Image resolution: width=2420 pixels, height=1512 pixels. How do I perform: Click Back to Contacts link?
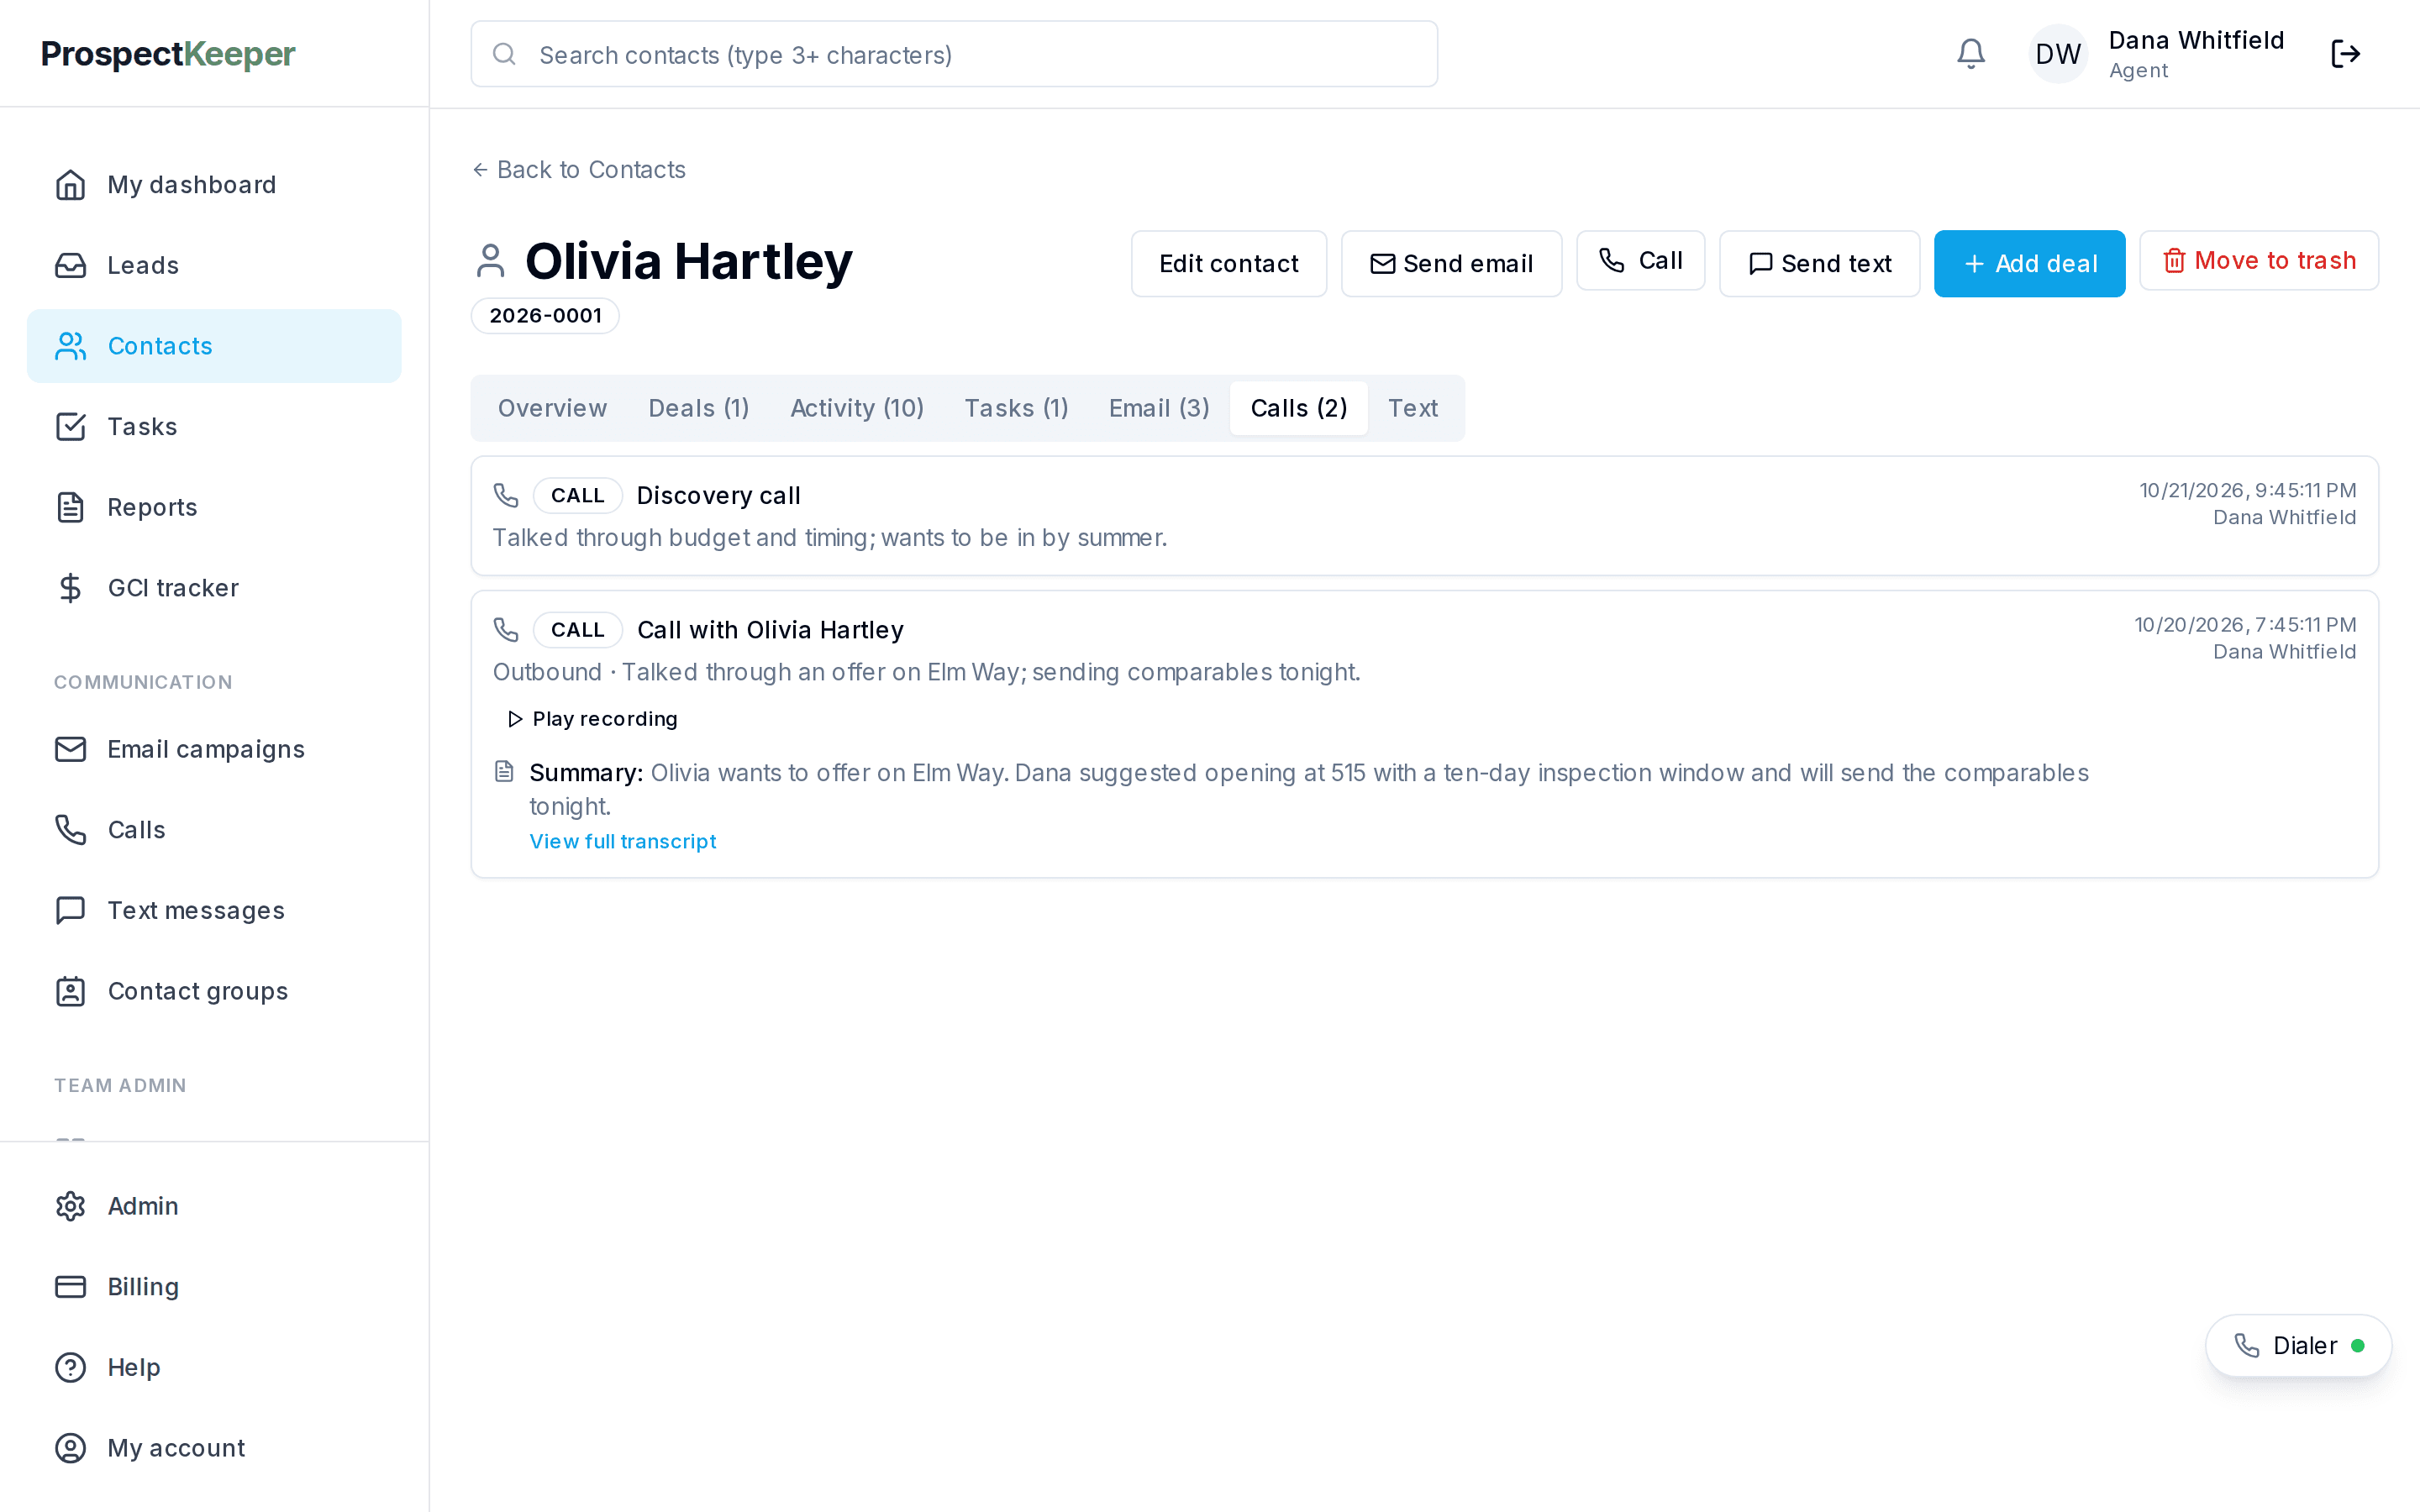tap(579, 170)
